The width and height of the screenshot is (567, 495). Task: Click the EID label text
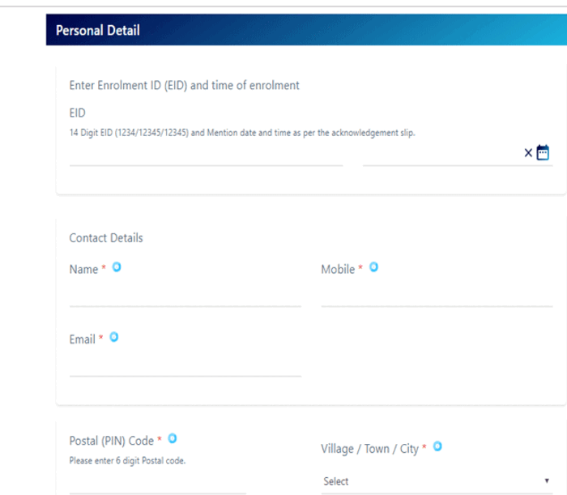(78, 113)
